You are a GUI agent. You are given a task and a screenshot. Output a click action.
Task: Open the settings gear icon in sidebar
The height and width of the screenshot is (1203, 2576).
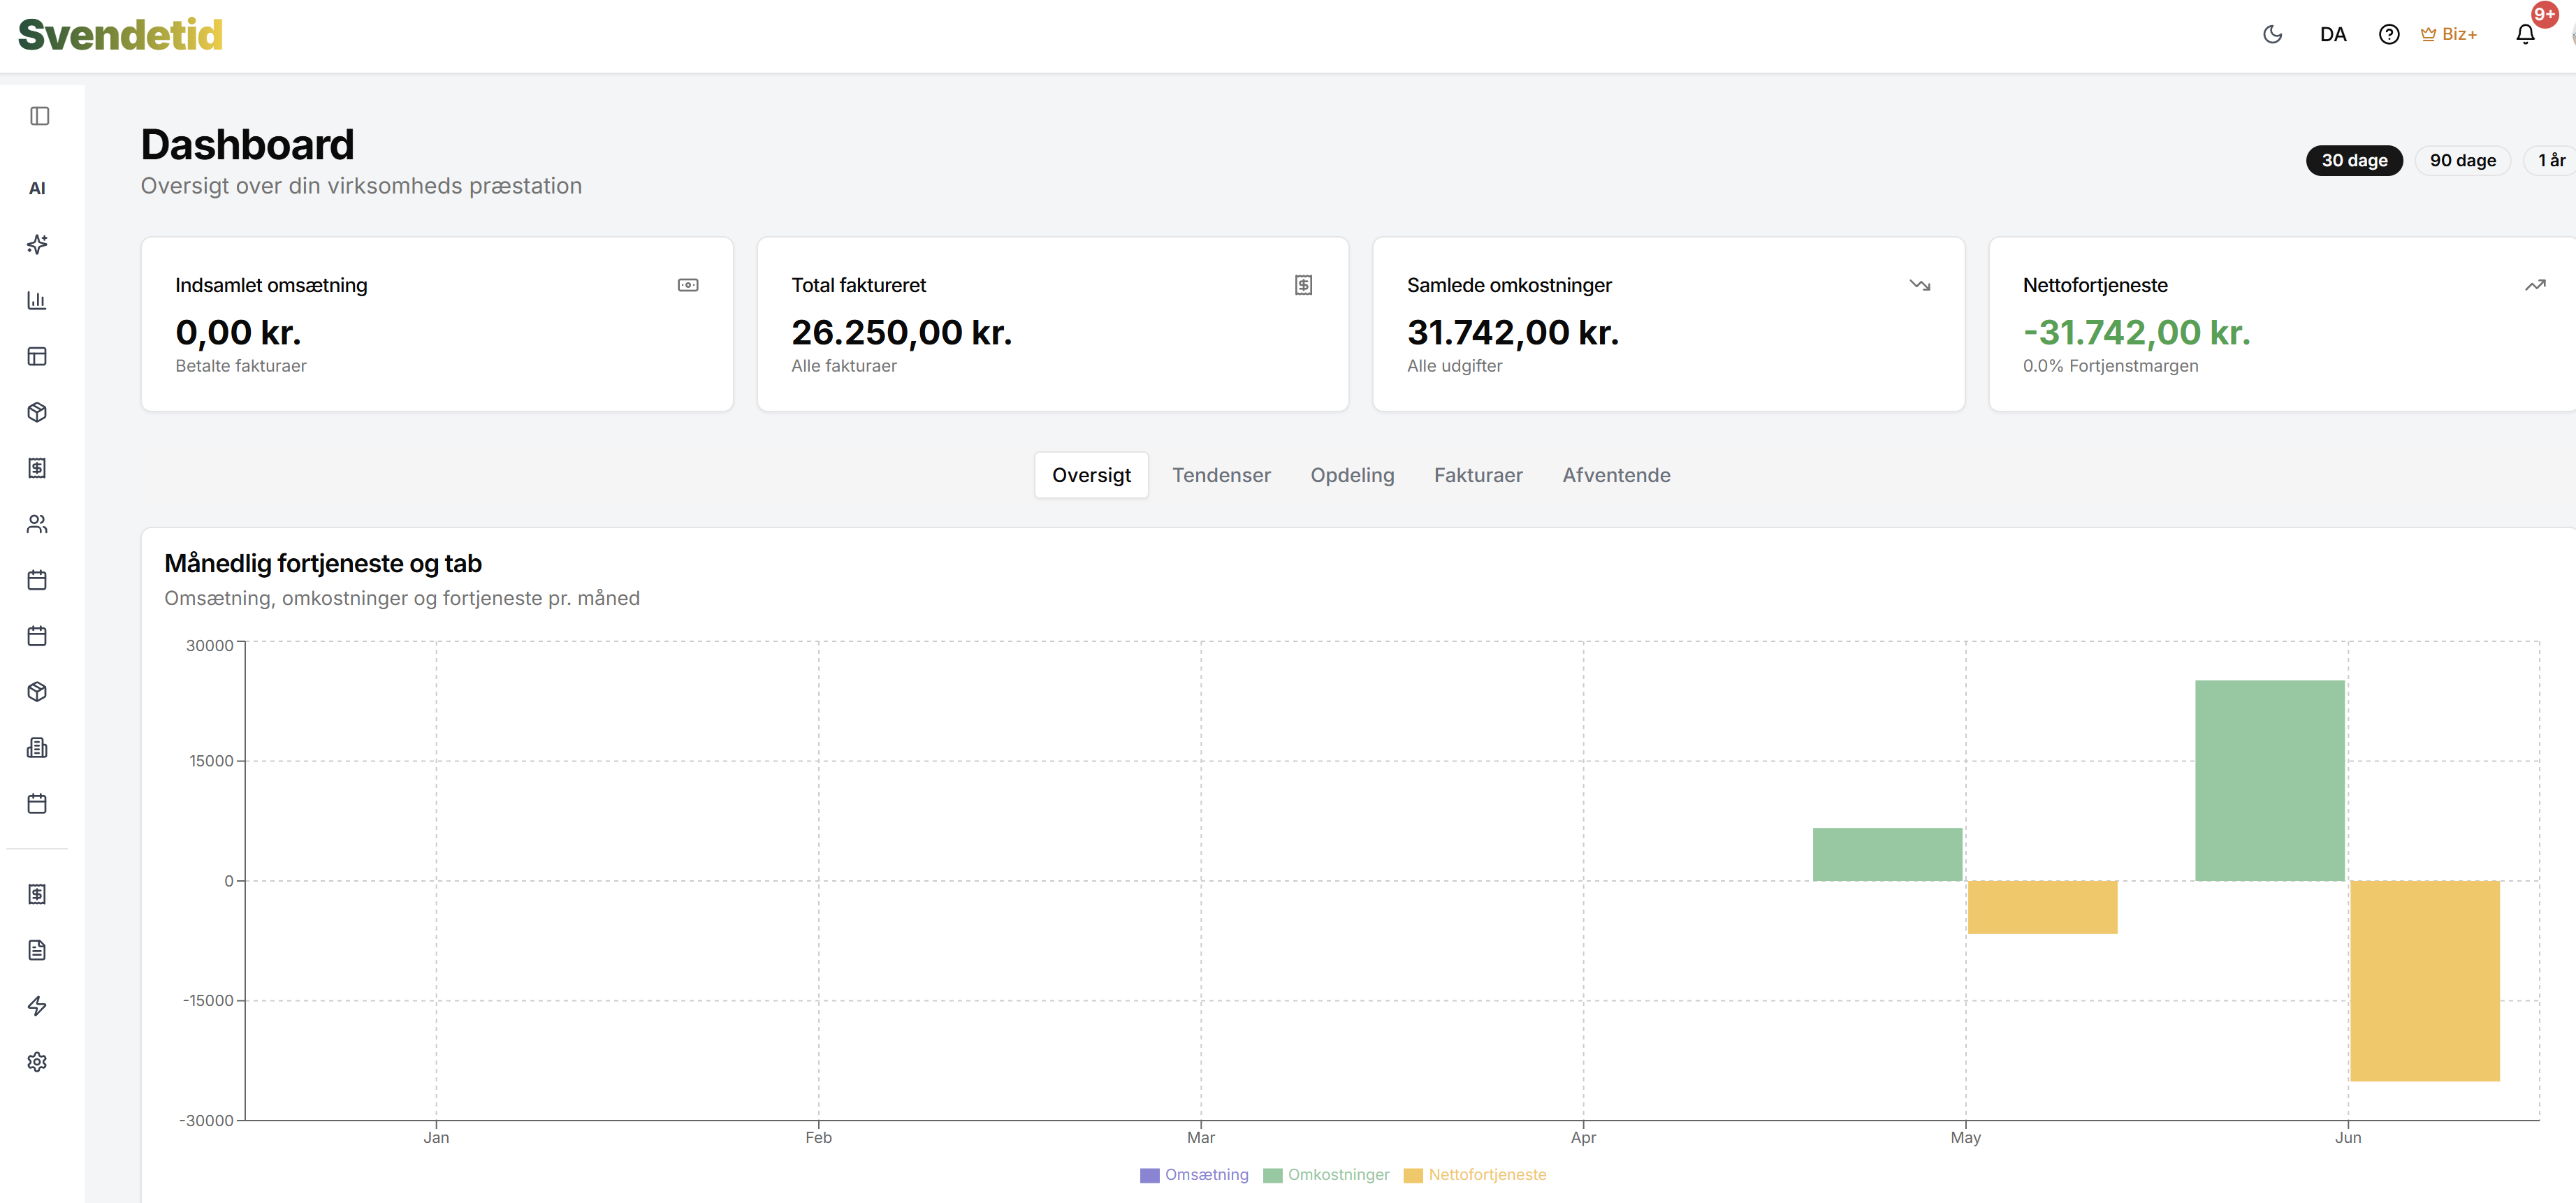click(x=37, y=1062)
